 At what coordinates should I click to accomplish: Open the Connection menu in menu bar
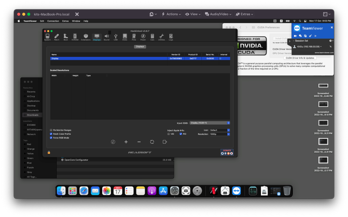(x=53, y=21)
